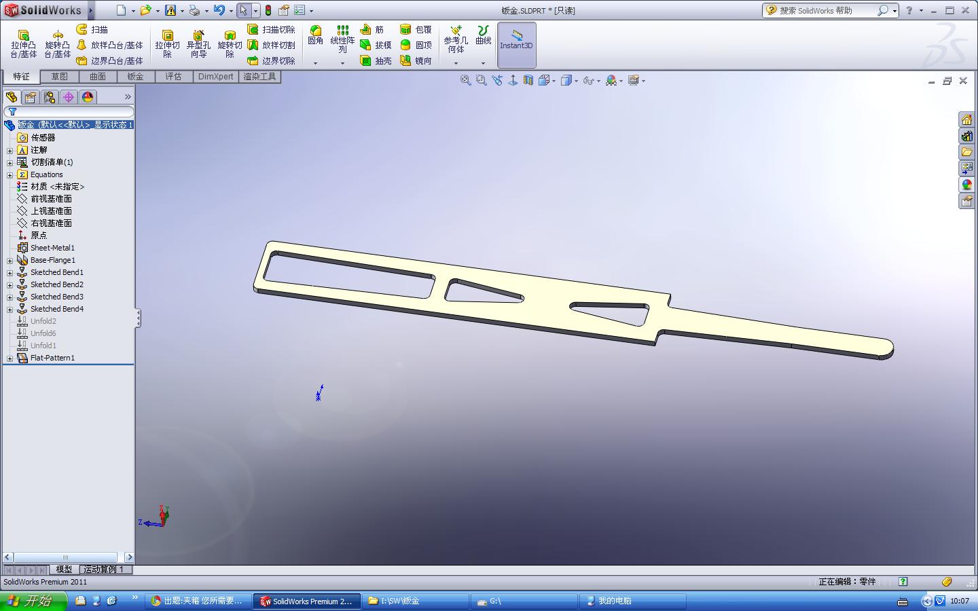Select the 线性阵列 linear pattern tool

click(342, 39)
